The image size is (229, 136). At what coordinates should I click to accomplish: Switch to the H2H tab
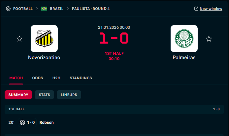56,78
